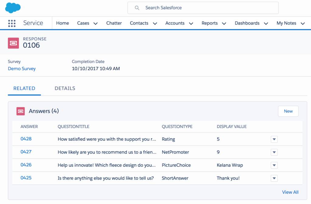Screen dimensions: 311x204
Task: Open row actions menu for answer 0428
Action: [274, 139]
